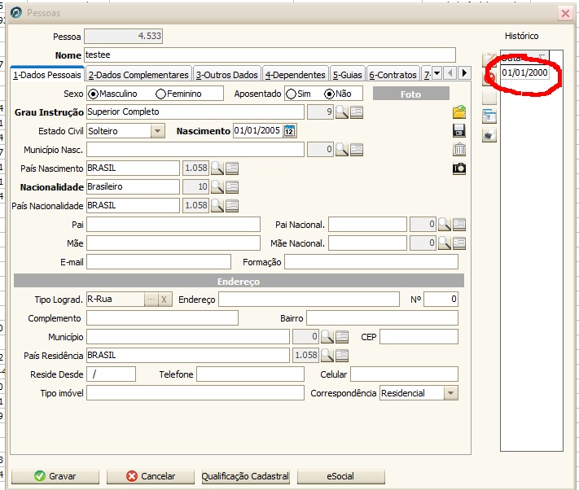Open Qualificação Cadastral
Screen dimensions: 579x490
tap(246, 476)
